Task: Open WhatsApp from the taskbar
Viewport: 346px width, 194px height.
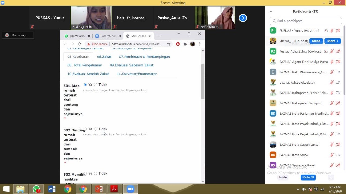Action: coord(36,189)
